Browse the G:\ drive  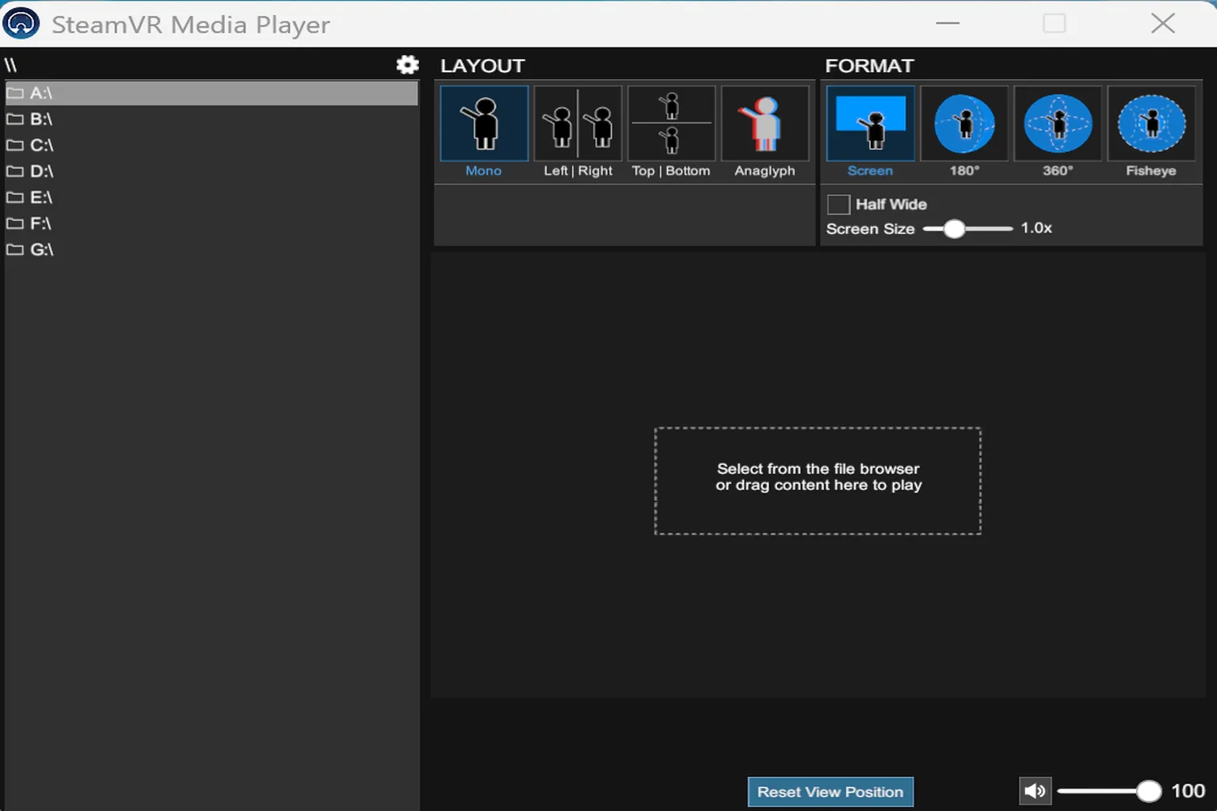point(211,250)
